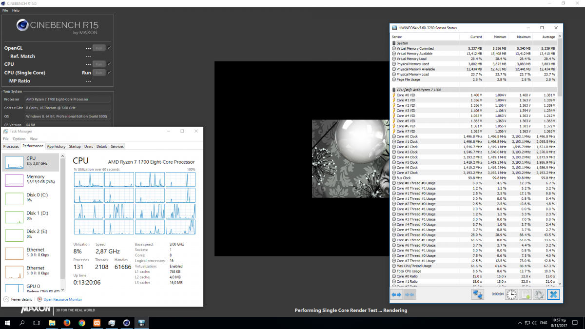The height and width of the screenshot is (329, 585).
Task: Launch Firefox from taskbar
Action: click(x=67, y=323)
